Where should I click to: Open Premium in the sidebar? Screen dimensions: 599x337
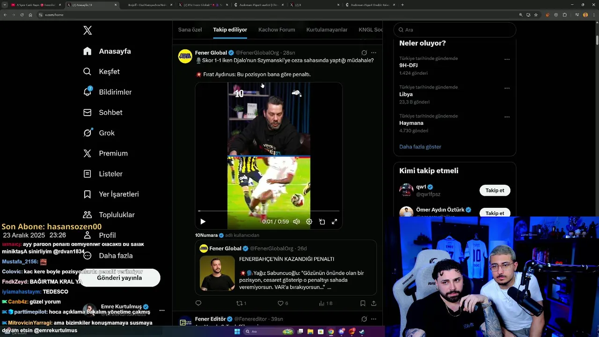[x=105, y=154]
